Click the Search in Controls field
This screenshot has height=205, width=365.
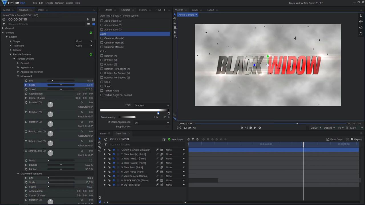[x=46, y=24]
